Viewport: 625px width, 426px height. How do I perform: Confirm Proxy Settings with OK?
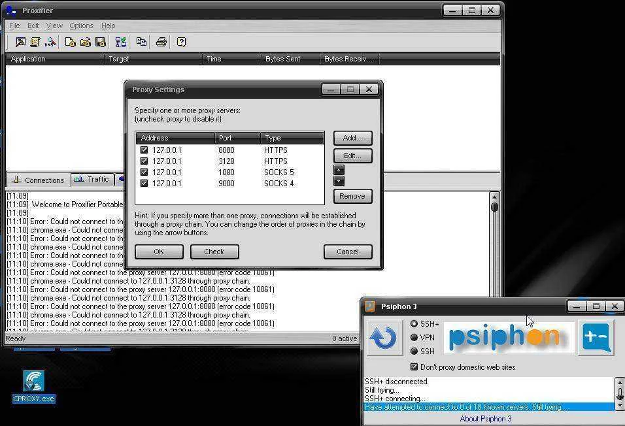point(159,252)
